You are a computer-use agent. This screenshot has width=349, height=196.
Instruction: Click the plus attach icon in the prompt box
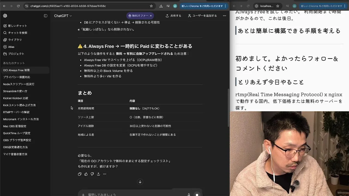click(83, 194)
